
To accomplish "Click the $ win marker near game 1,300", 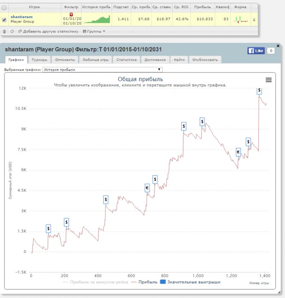I will [x=248, y=142].
